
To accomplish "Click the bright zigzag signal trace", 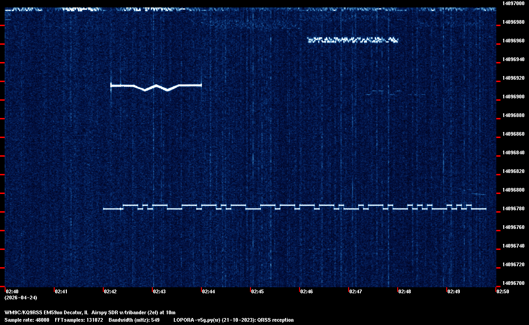I will (x=156, y=86).
